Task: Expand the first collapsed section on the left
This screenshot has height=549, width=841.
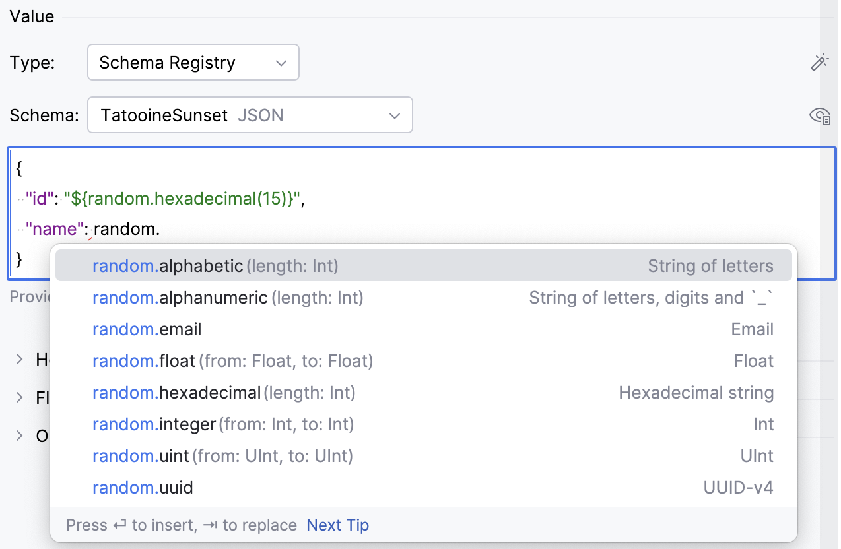Action: pos(18,360)
